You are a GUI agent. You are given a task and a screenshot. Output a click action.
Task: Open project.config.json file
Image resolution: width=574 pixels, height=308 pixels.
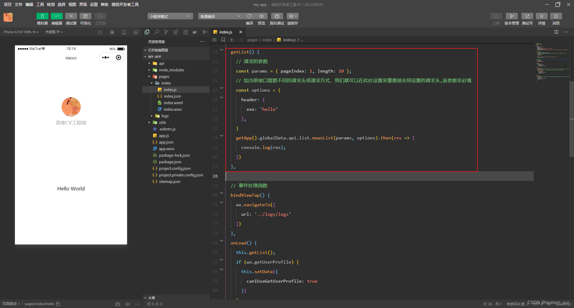(x=176, y=168)
